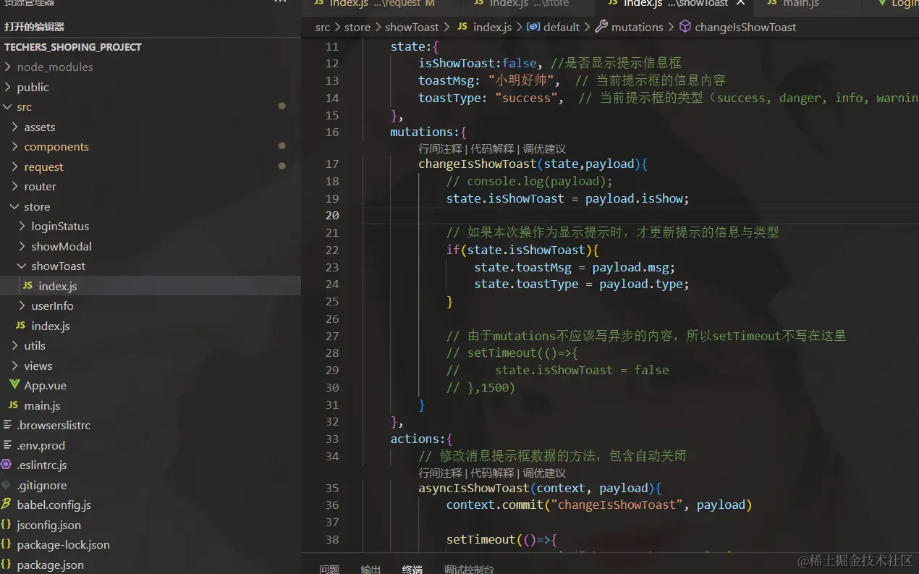The width and height of the screenshot is (919, 574).
Task: Click the Babel icon beside babel.config.js
Action: [6, 505]
